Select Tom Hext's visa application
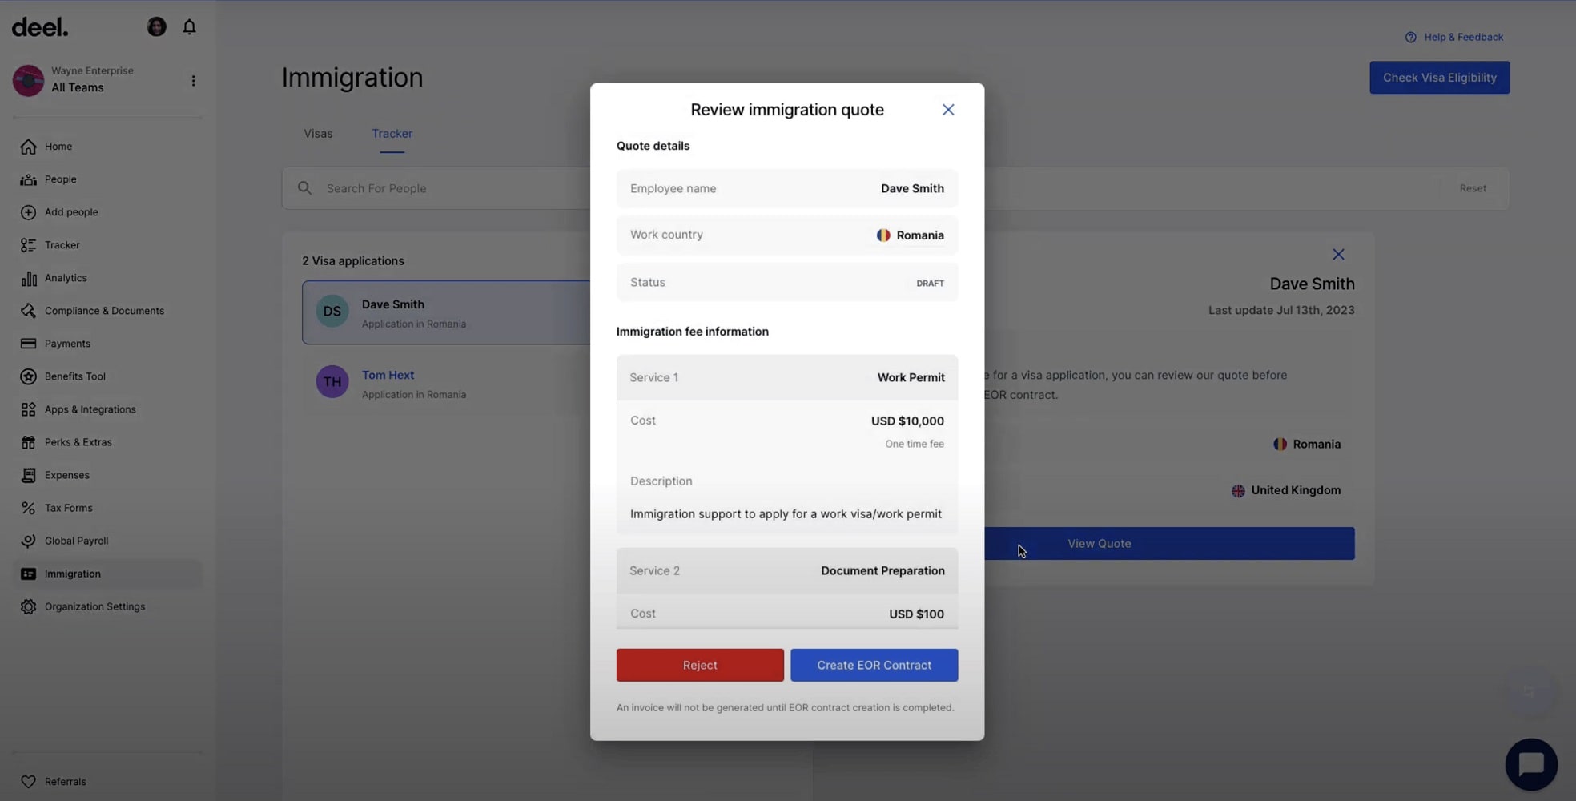 (x=388, y=374)
